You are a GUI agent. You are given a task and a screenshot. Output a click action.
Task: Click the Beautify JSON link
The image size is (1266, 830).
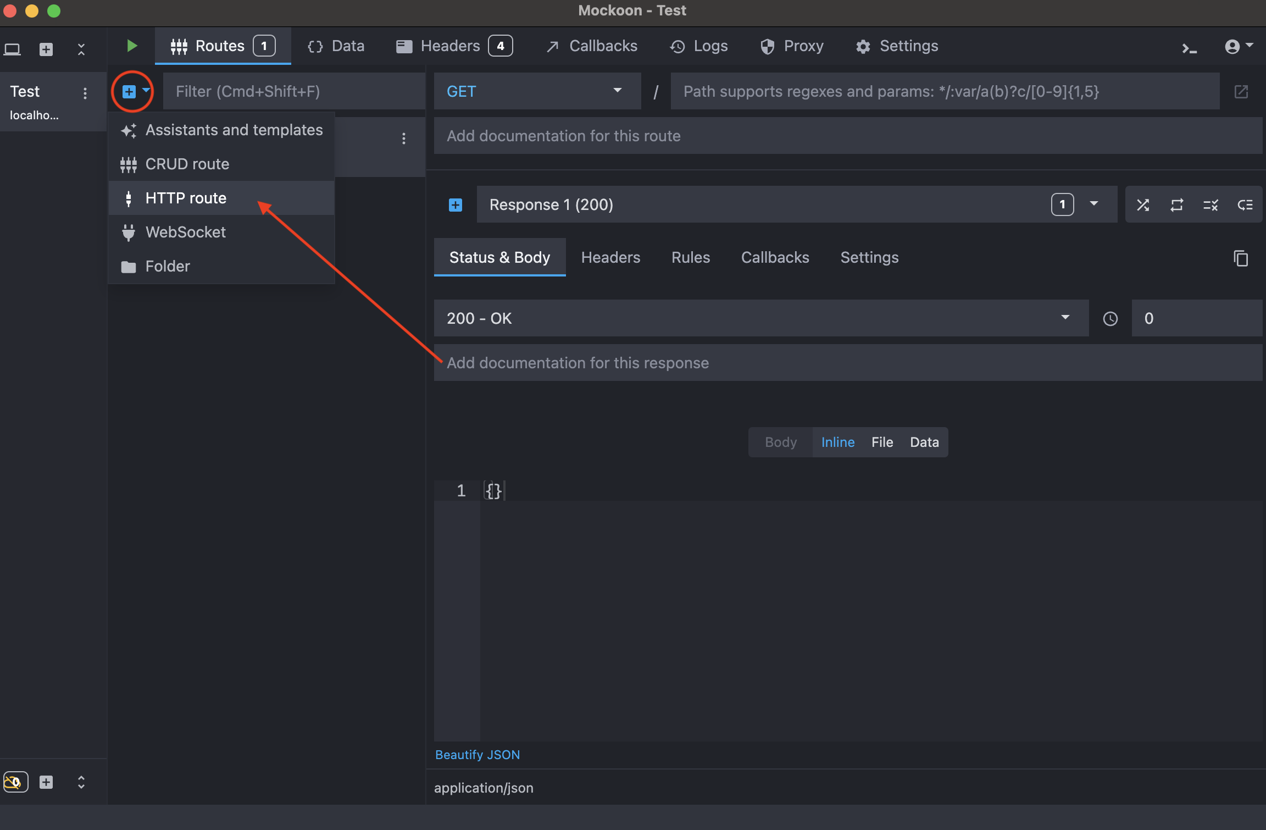pyautogui.click(x=477, y=755)
